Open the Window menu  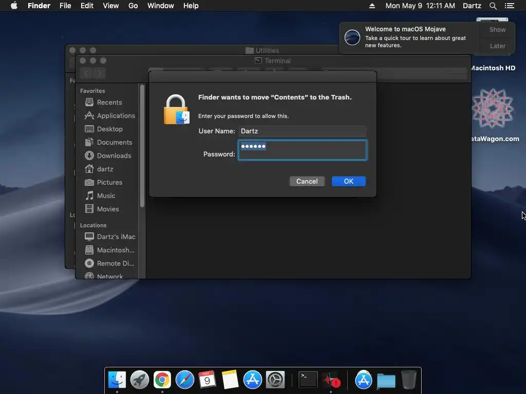pyautogui.click(x=161, y=6)
